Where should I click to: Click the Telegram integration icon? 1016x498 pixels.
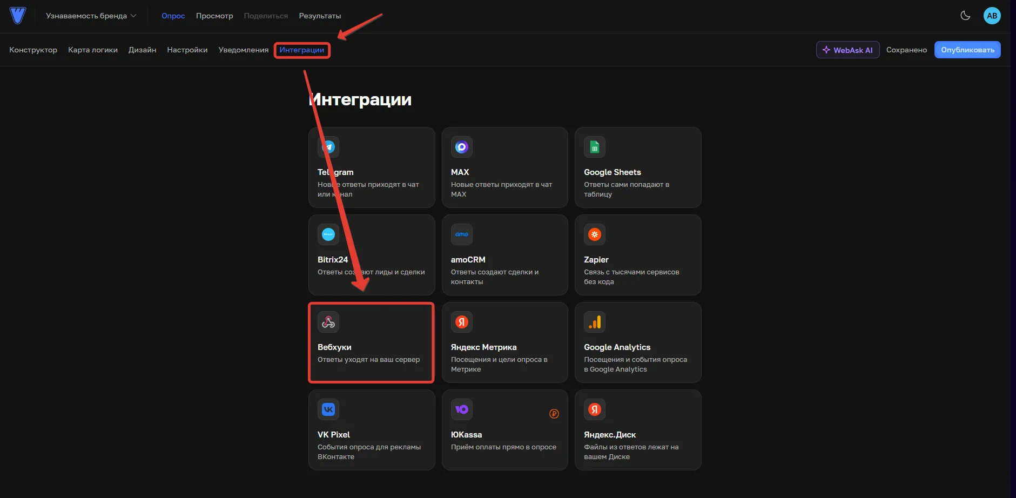click(328, 147)
